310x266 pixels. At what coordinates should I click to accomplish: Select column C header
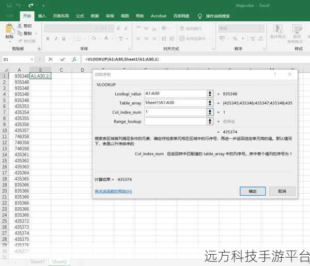[x=61, y=70]
